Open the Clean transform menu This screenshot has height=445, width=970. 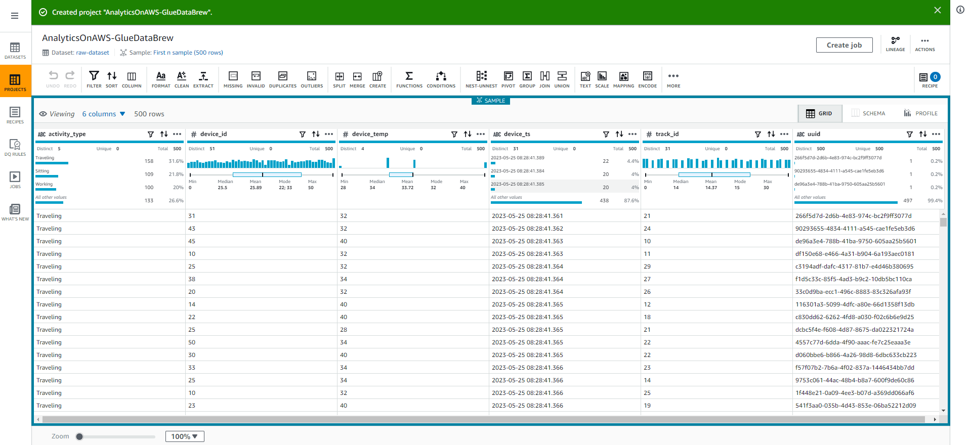point(182,79)
